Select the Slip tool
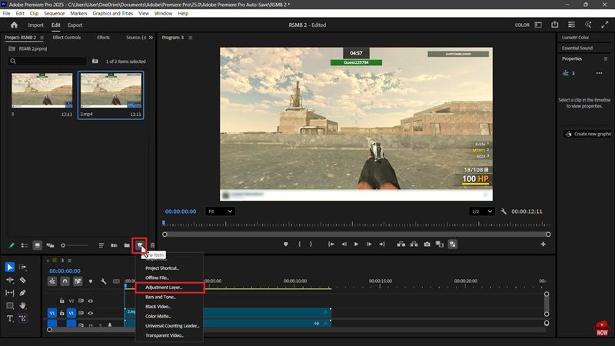Viewport: 615px width, 346px height. coord(10,293)
